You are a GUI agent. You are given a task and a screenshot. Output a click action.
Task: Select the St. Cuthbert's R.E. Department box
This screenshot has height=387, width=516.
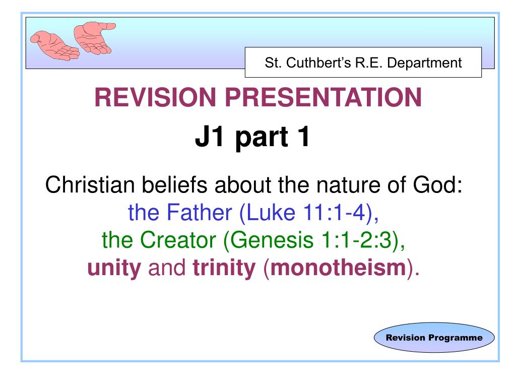coord(363,62)
